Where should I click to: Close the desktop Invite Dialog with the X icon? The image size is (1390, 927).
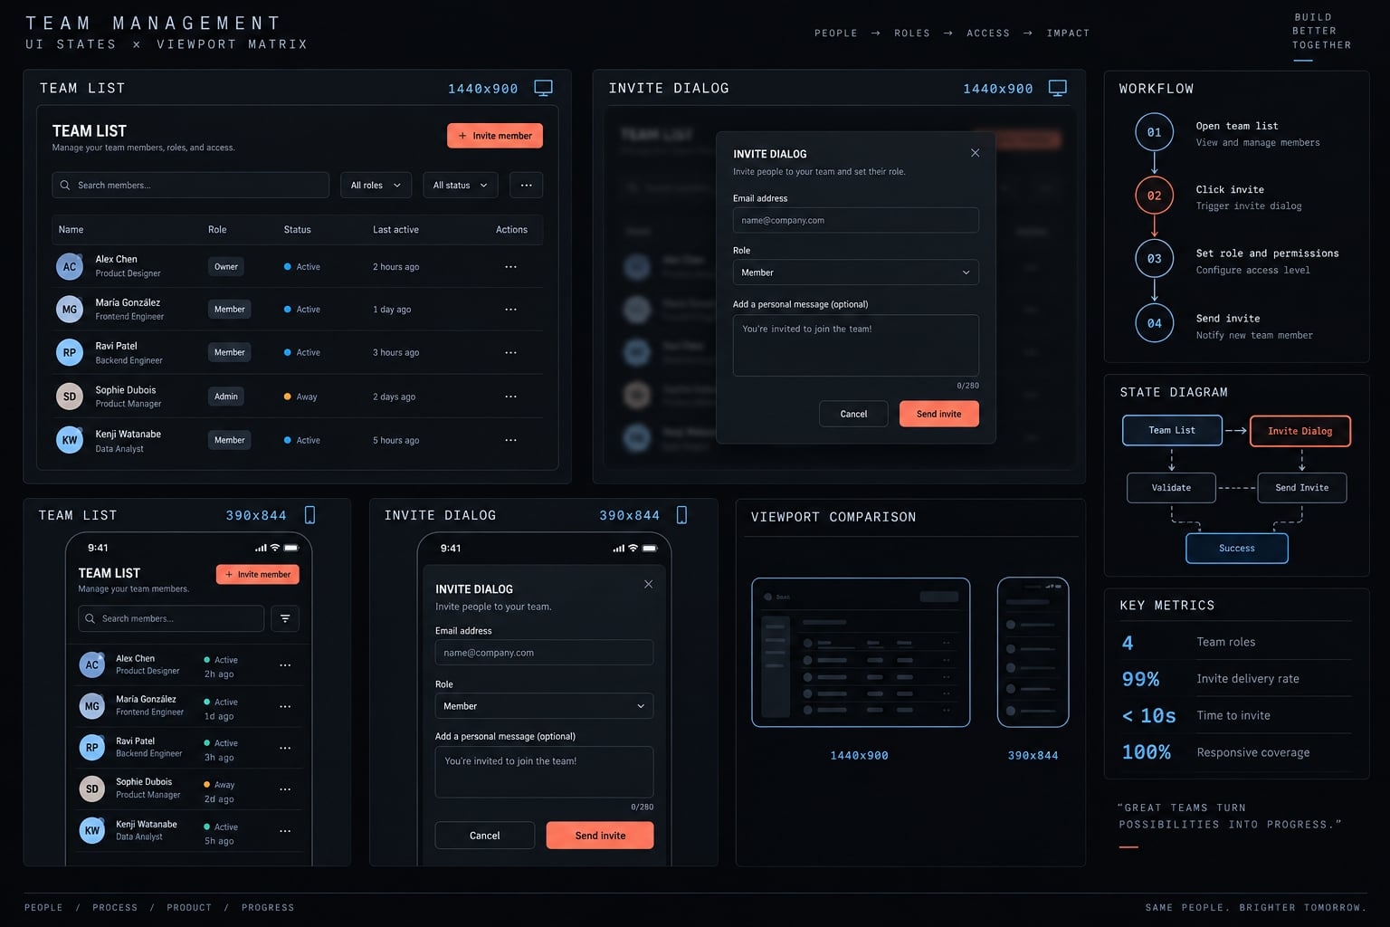[975, 153]
